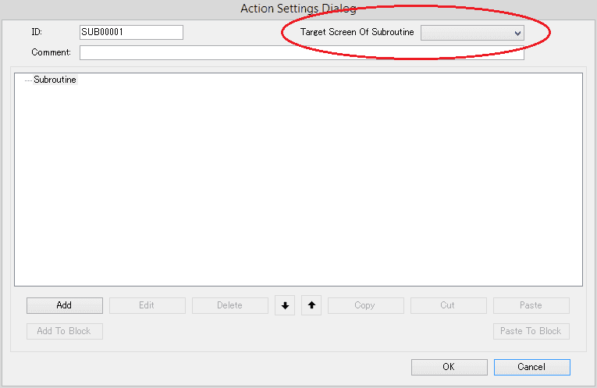Image resolution: width=597 pixels, height=388 pixels.
Task: Click the Target Screen Of Subroutine label
Action: click(x=357, y=33)
